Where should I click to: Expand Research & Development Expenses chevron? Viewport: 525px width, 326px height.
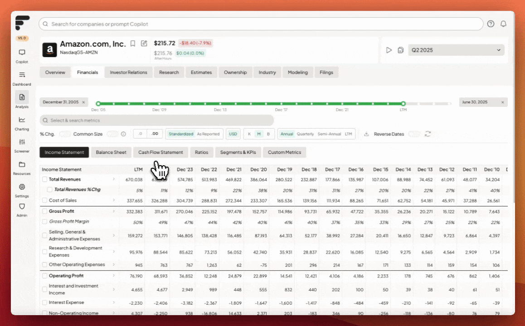114,251
